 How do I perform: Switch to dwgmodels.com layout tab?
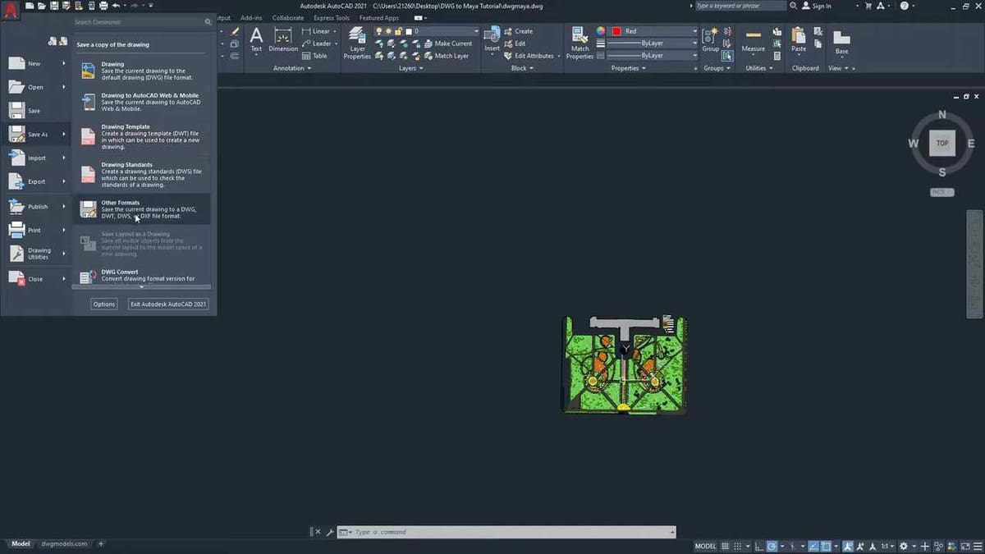64,543
